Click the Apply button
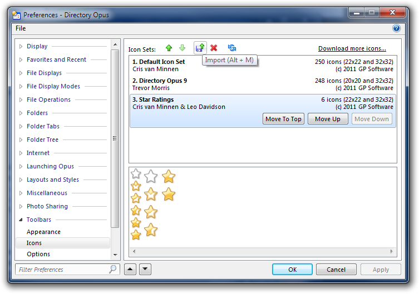 tap(381, 270)
